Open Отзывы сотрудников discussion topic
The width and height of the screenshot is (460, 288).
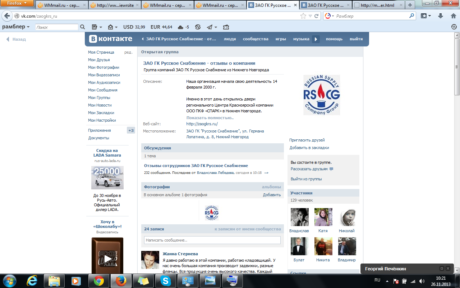196,166
